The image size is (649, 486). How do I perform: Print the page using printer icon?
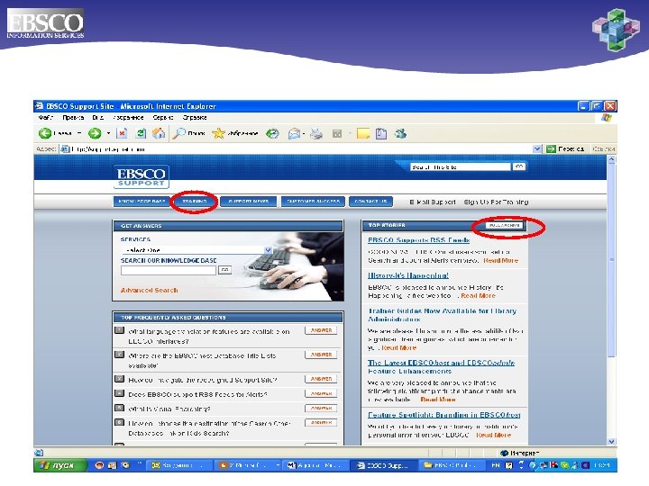point(316,133)
